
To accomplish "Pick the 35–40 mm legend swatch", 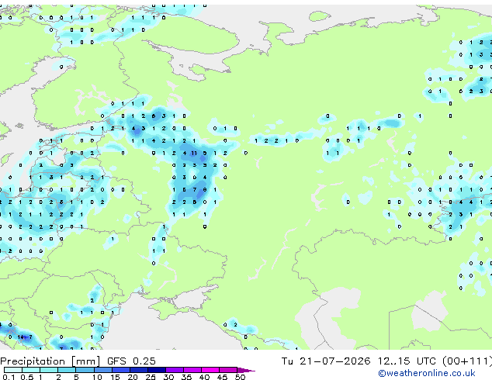I will point(192,370).
